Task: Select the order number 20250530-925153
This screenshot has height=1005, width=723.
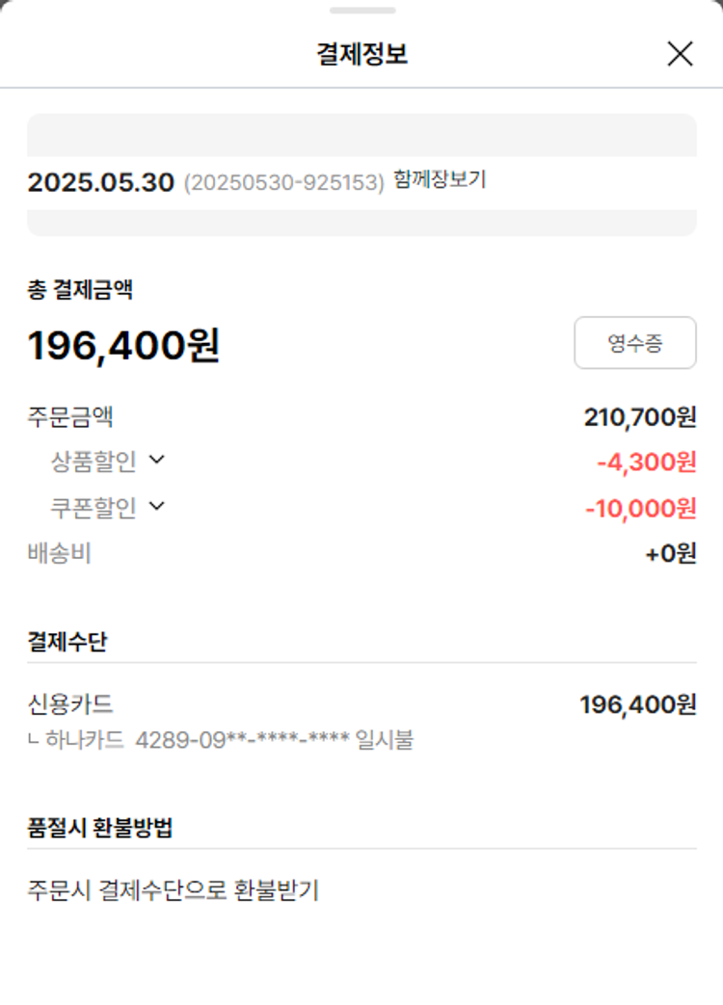Action: click(x=283, y=182)
